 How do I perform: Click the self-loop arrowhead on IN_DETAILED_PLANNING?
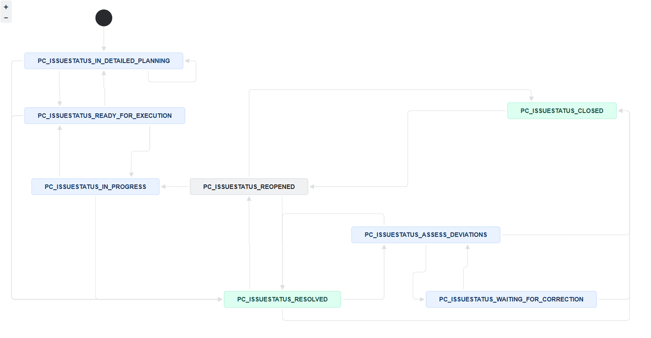(187, 61)
